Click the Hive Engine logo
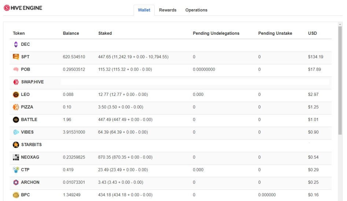The image size is (347, 201). pos(23,8)
